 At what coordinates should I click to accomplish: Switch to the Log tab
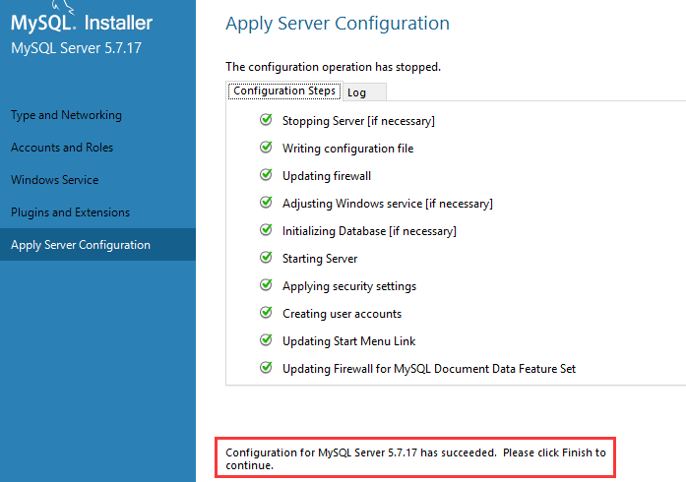(364, 92)
